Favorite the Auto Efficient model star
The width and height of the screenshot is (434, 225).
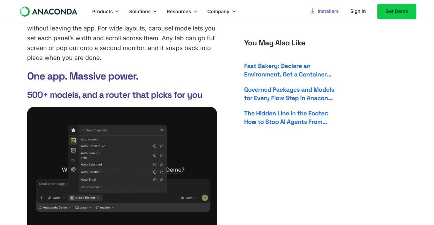(x=161, y=146)
